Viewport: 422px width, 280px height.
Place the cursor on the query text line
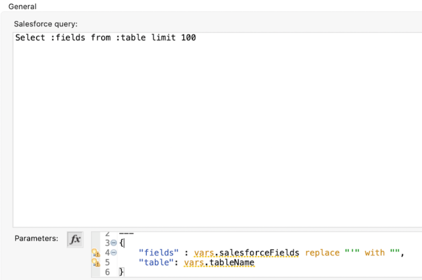[x=105, y=37]
